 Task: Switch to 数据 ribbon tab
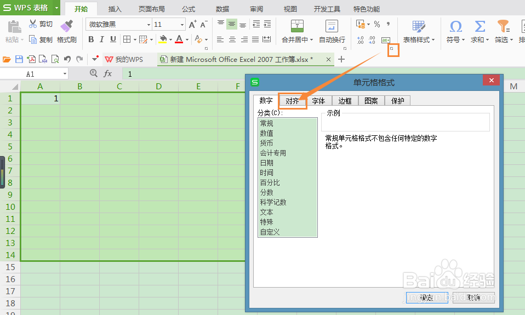tap(222, 9)
